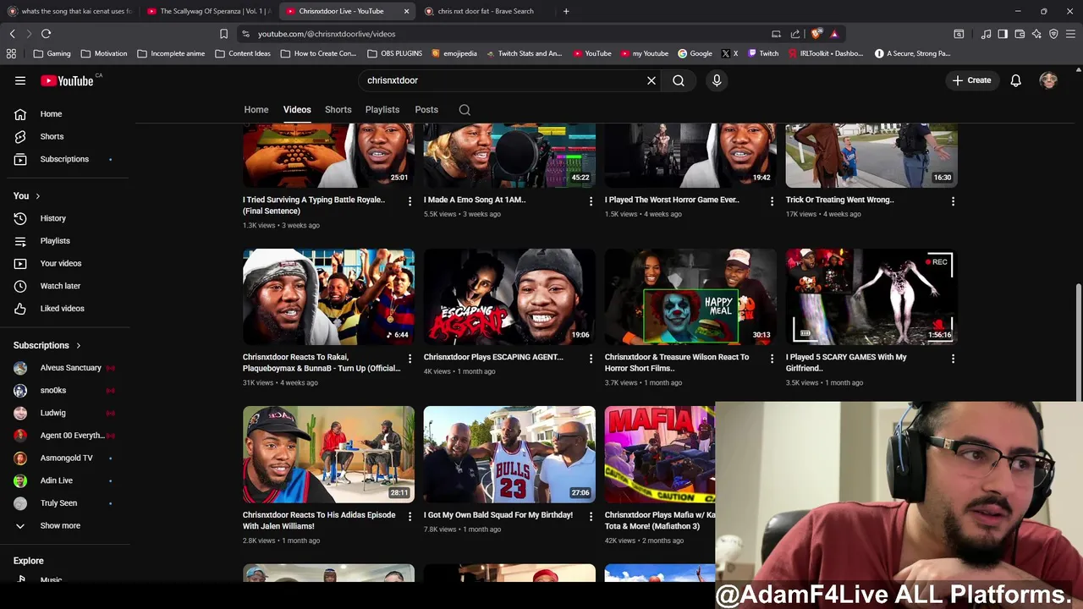
Task: Switch to the channel Home tab
Action: pyautogui.click(x=256, y=110)
